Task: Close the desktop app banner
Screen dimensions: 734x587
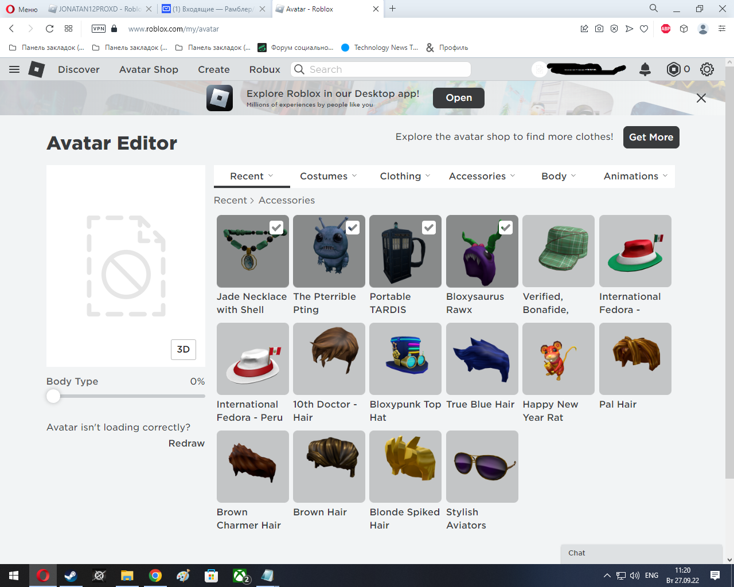Action: point(701,98)
